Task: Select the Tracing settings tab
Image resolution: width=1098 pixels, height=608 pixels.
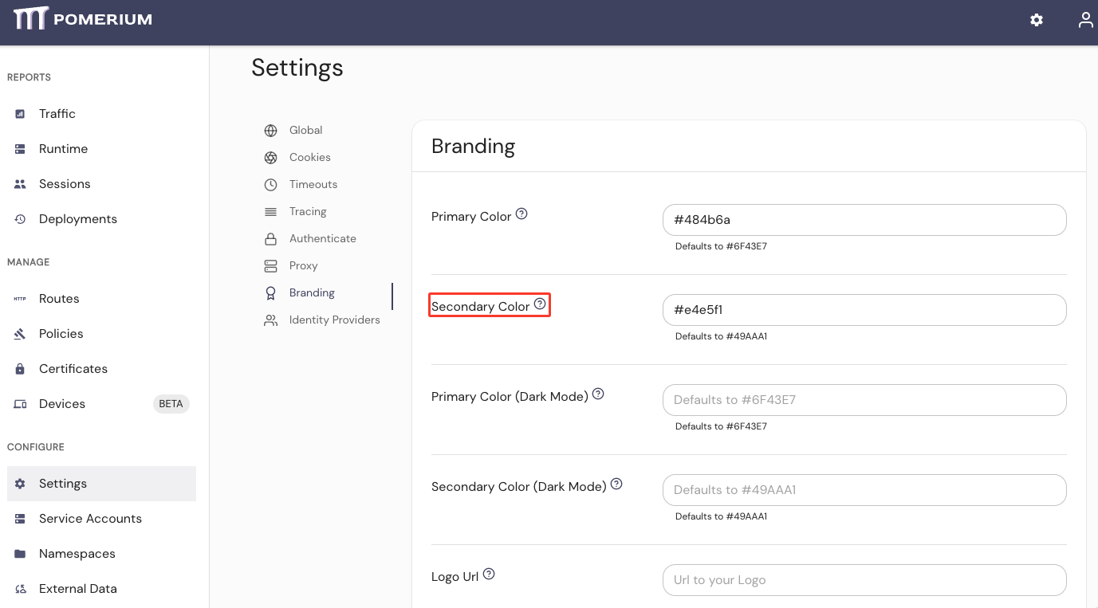Action: pyautogui.click(x=308, y=212)
